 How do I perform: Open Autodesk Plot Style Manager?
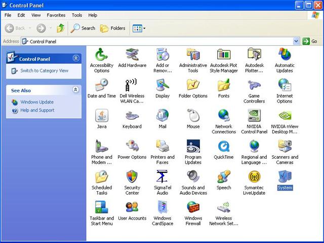click(224, 60)
